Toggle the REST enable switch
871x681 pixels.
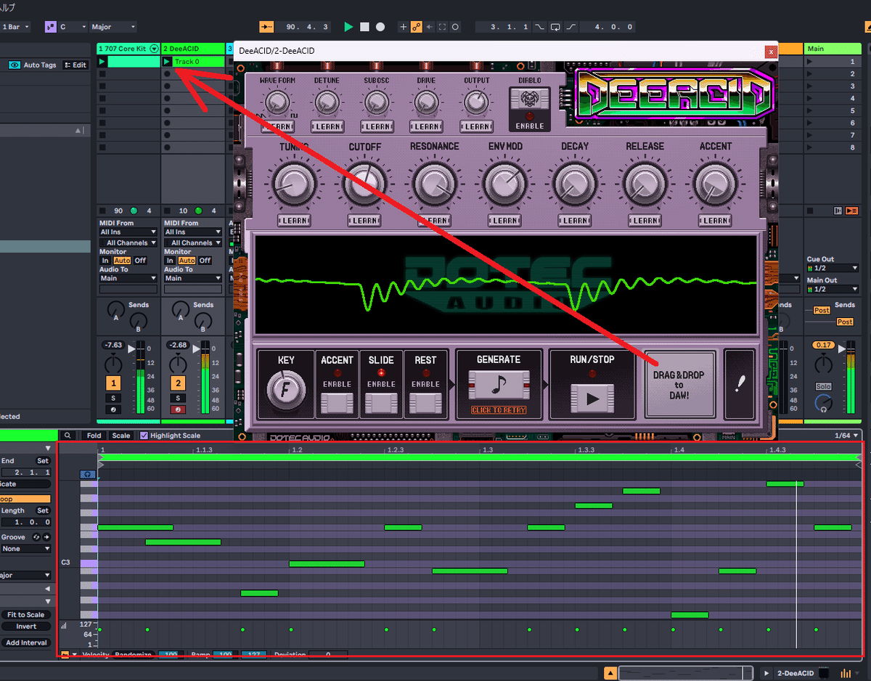[x=425, y=403]
